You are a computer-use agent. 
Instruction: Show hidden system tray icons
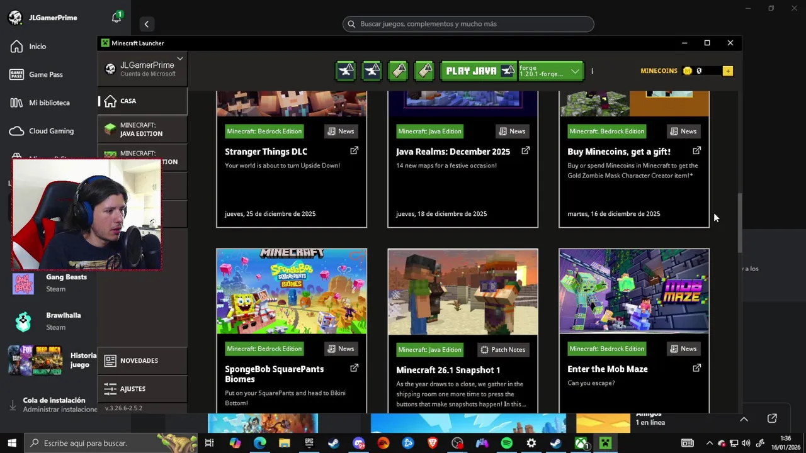710,443
